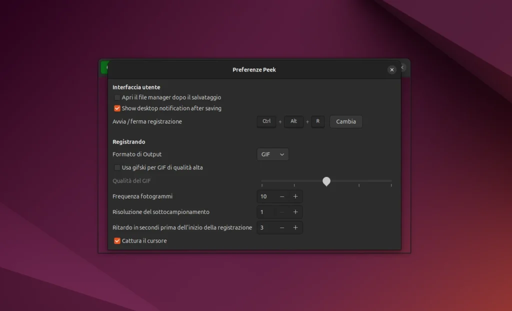Click the 'Preferenze Peek' title text
Image resolution: width=512 pixels, height=311 pixels.
(x=254, y=69)
